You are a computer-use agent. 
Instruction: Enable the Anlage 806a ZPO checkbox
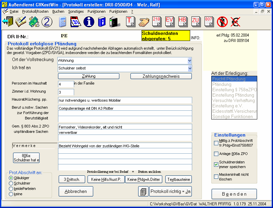pyautogui.click(x=216, y=154)
